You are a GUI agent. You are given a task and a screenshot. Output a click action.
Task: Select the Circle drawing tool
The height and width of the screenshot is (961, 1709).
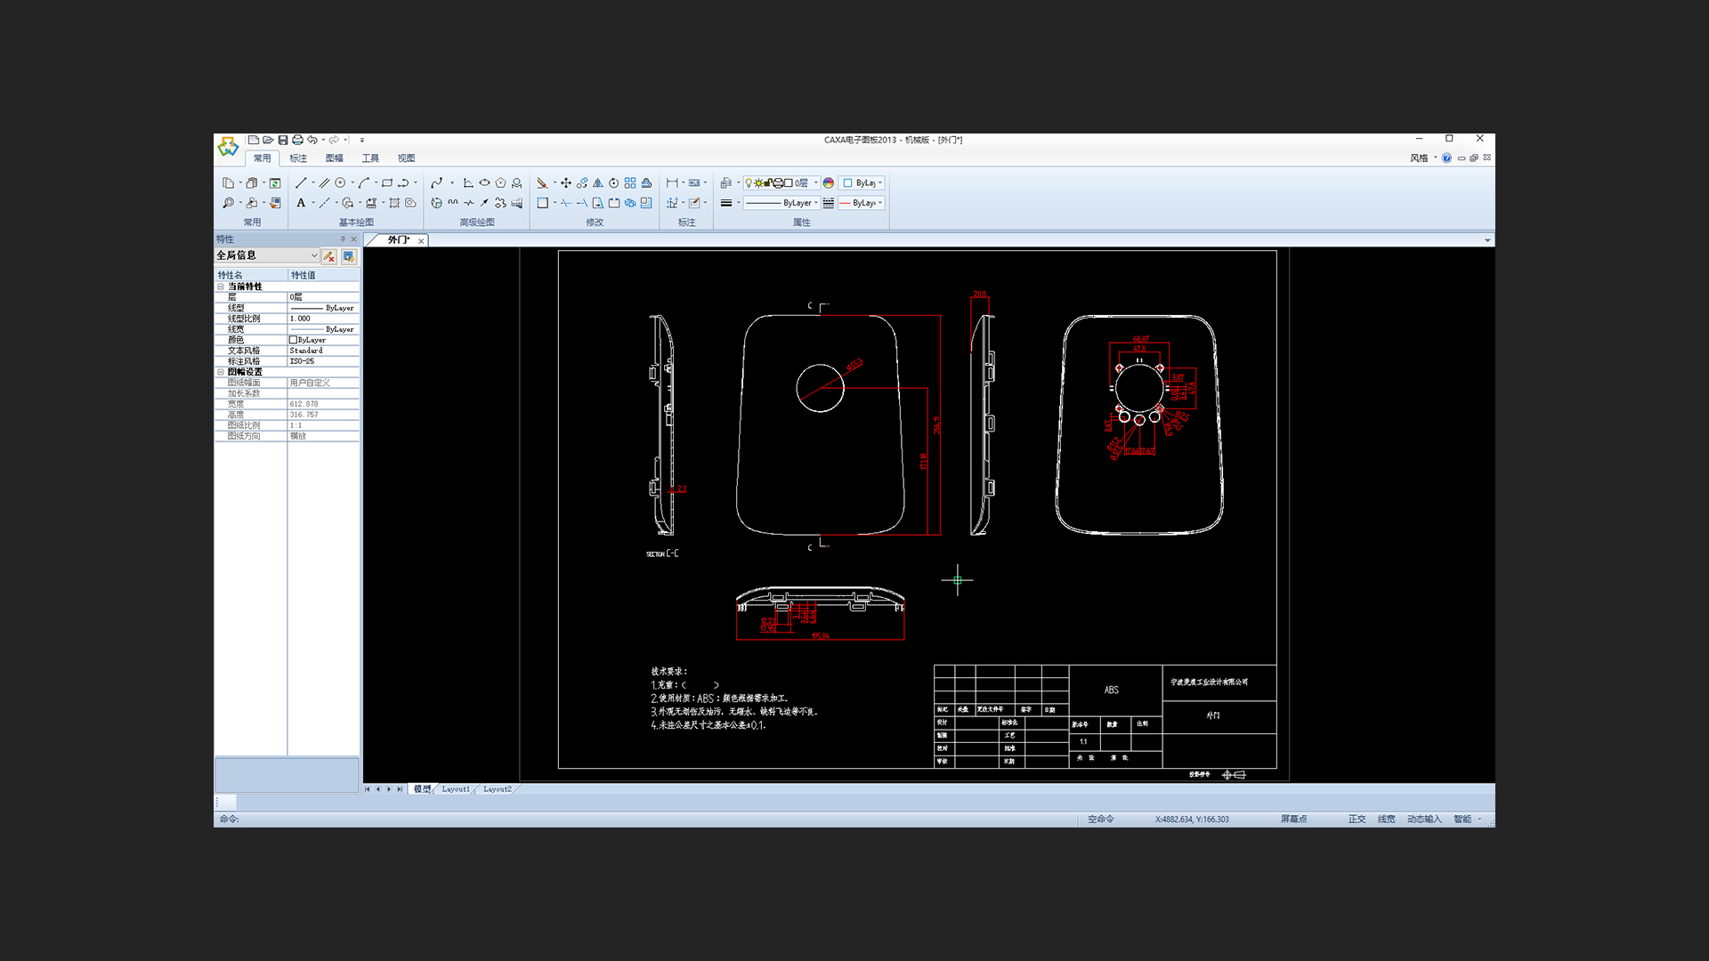point(340,182)
